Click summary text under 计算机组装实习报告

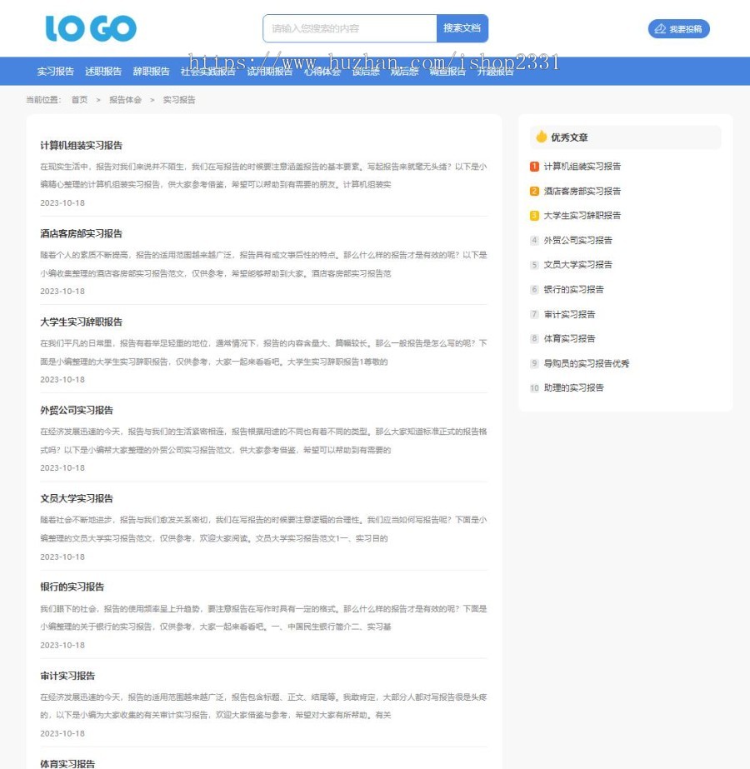[x=263, y=176]
